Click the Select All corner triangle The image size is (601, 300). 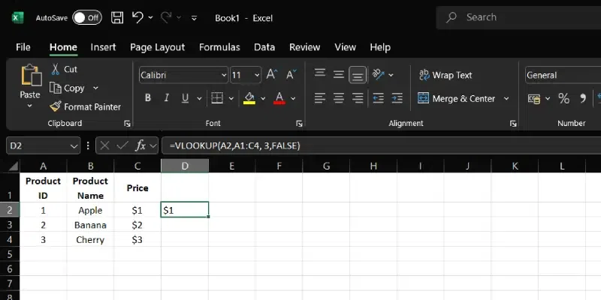(x=14, y=166)
